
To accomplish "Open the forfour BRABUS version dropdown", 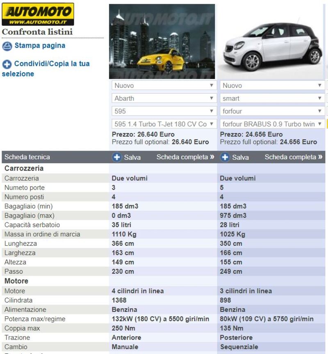I will point(272,124).
